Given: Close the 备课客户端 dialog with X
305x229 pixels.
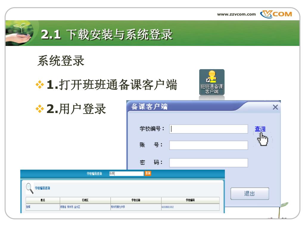Looking at the screenshot, I should [275, 107].
